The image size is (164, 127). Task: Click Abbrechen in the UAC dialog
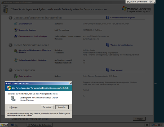click(62, 107)
